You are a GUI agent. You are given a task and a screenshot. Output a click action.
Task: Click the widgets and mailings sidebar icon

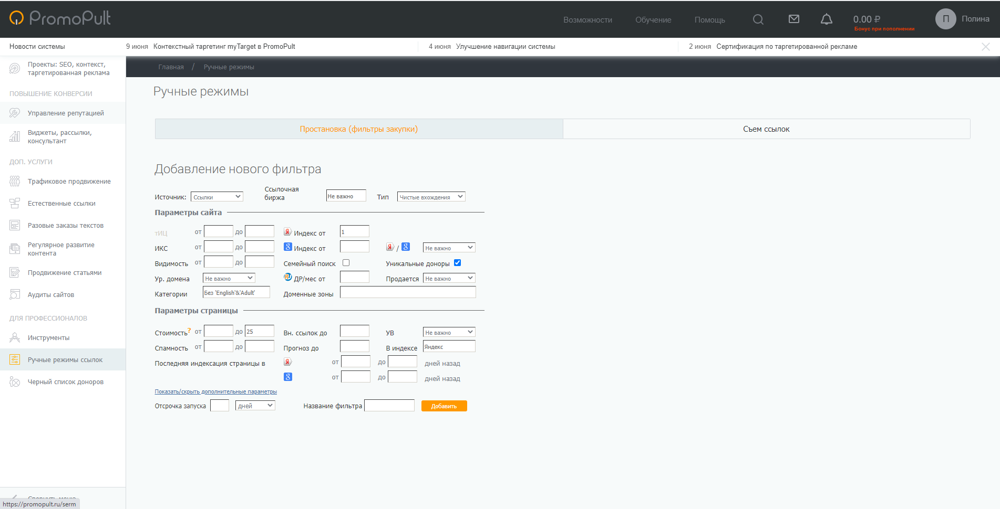(15, 136)
